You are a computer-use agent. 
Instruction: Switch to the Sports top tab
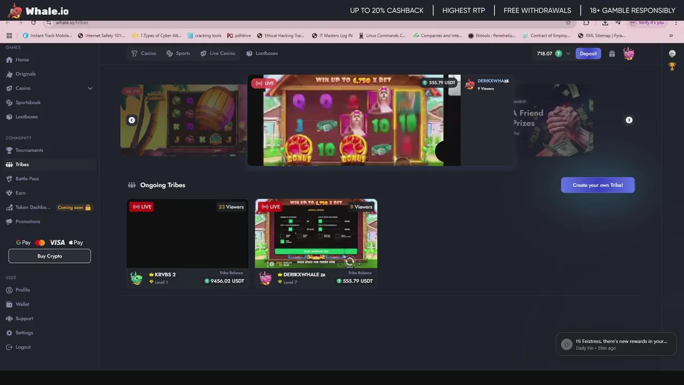[178, 53]
